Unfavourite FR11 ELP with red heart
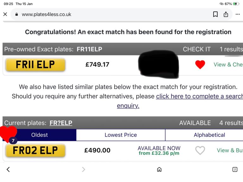 click(200, 64)
